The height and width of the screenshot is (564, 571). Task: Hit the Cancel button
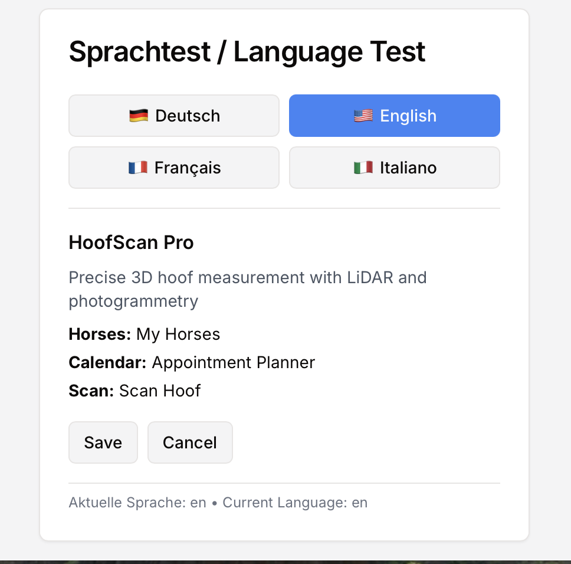point(190,442)
